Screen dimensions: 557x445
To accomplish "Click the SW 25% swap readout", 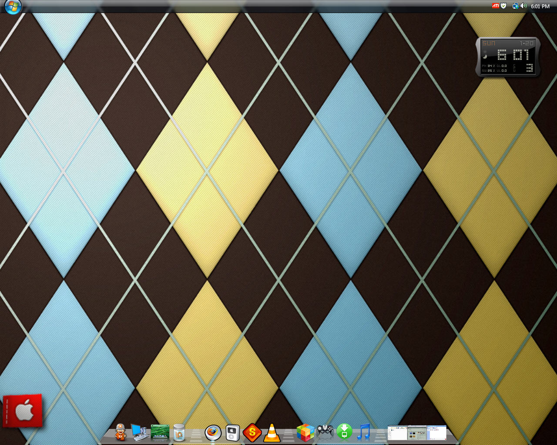I will coord(488,70).
